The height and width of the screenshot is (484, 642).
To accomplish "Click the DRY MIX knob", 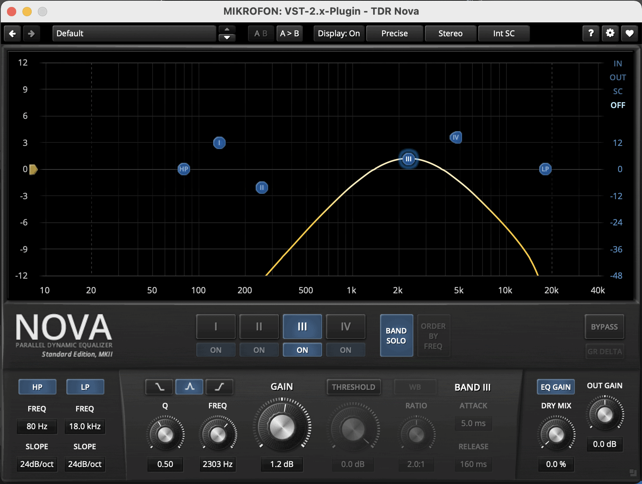I will coord(556,435).
